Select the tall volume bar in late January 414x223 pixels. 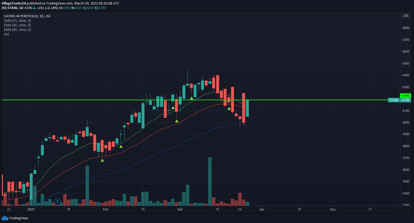point(87,185)
